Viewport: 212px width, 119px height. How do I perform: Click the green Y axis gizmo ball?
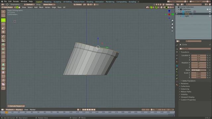tap(173, 15)
